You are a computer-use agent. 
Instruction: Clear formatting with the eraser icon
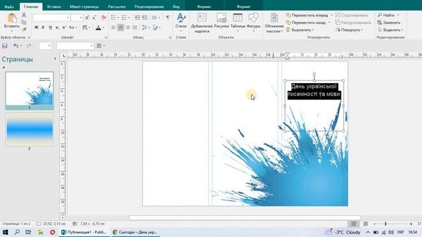104,18
